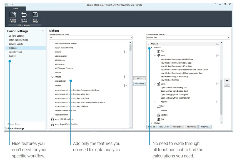The height and width of the screenshot is (163, 237).
Task: Click the << Remove button
Action: click(139, 84)
